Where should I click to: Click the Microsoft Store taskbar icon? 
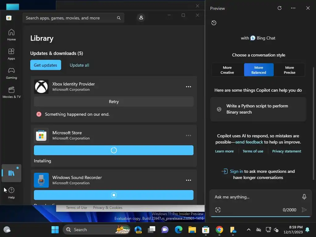tap(206, 230)
